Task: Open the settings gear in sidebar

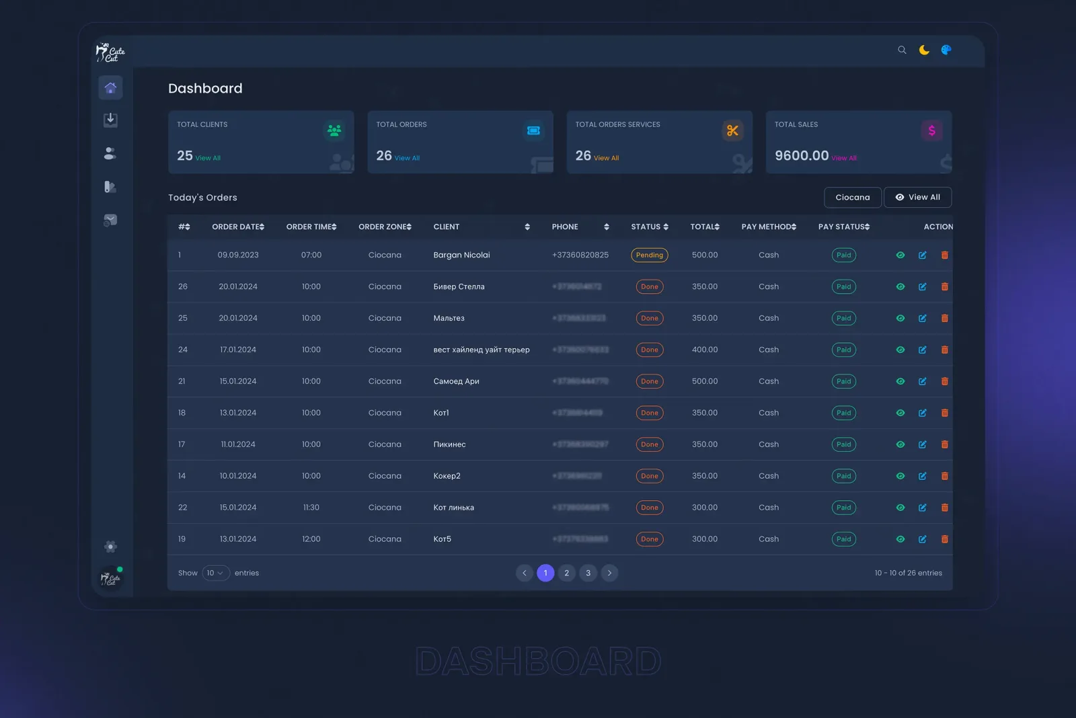Action: [111, 547]
